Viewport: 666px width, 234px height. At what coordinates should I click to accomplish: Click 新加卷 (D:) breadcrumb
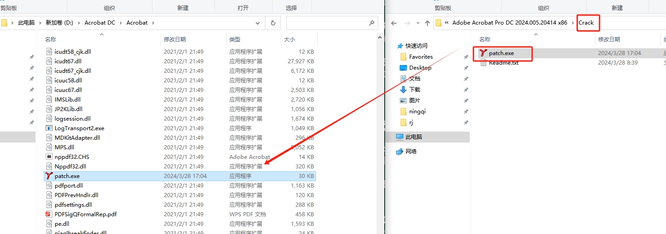[x=60, y=23]
